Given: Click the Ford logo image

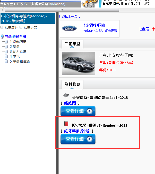Looking at the screenshot, I should coord(69,28).
